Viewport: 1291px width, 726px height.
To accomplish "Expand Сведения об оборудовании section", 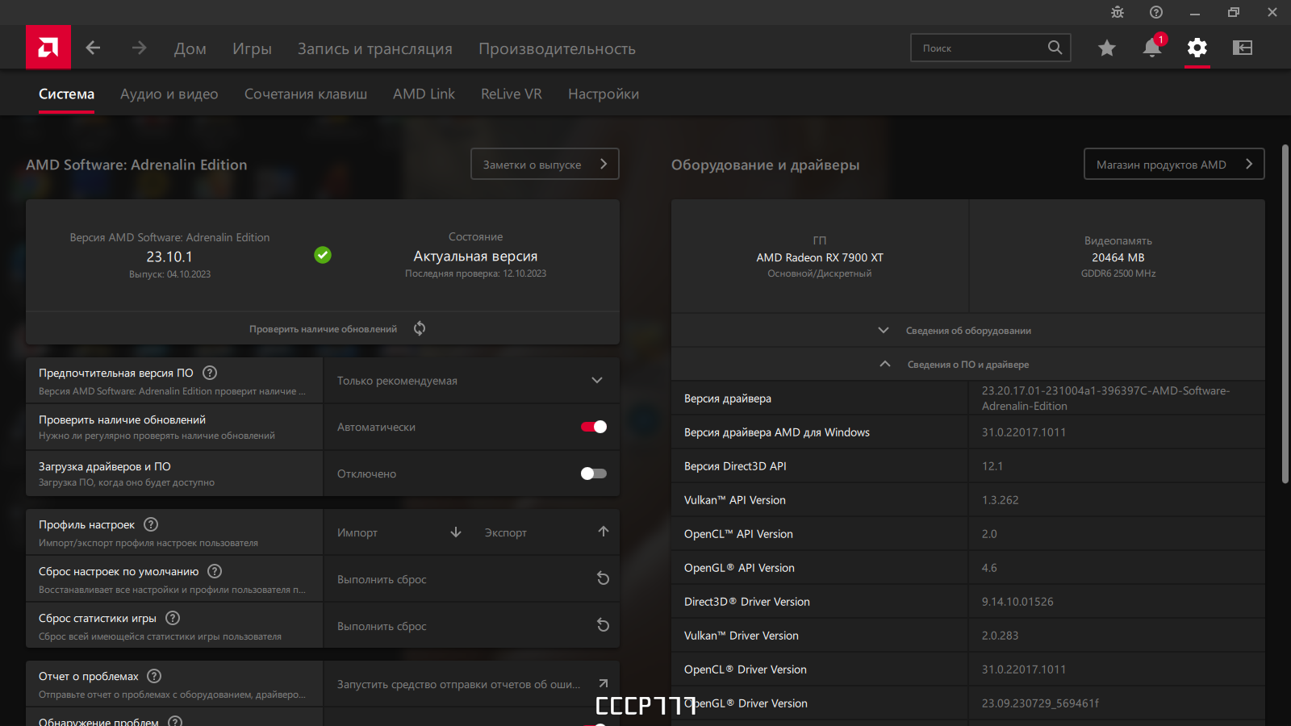I will pyautogui.click(x=968, y=330).
